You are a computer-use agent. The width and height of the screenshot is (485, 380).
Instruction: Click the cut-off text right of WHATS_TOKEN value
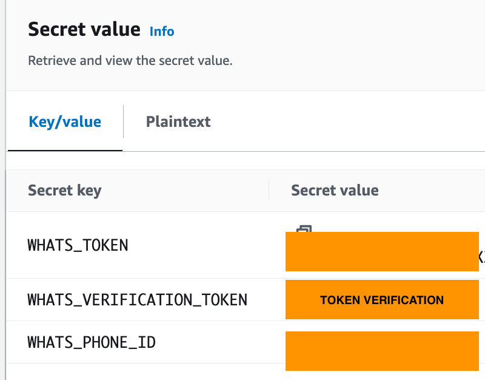point(482,257)
